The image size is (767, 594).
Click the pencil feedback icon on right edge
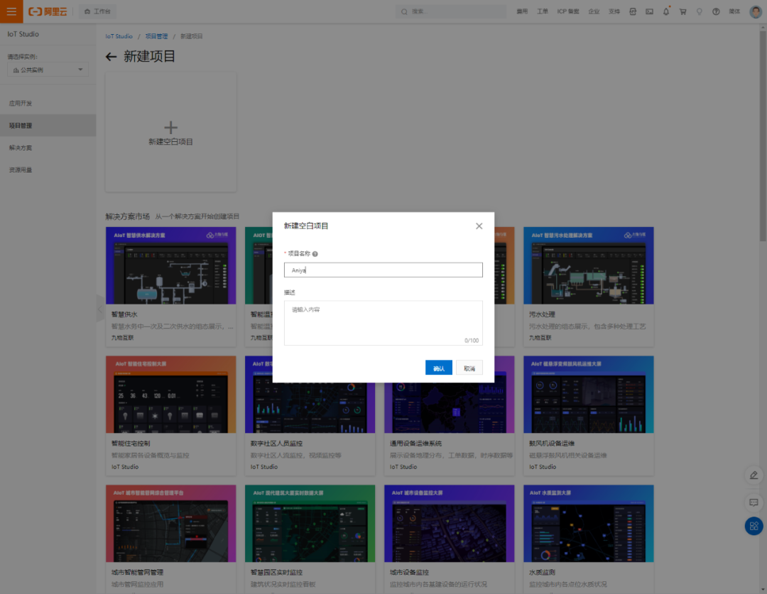pyautogui.click(x=754, y=475)
